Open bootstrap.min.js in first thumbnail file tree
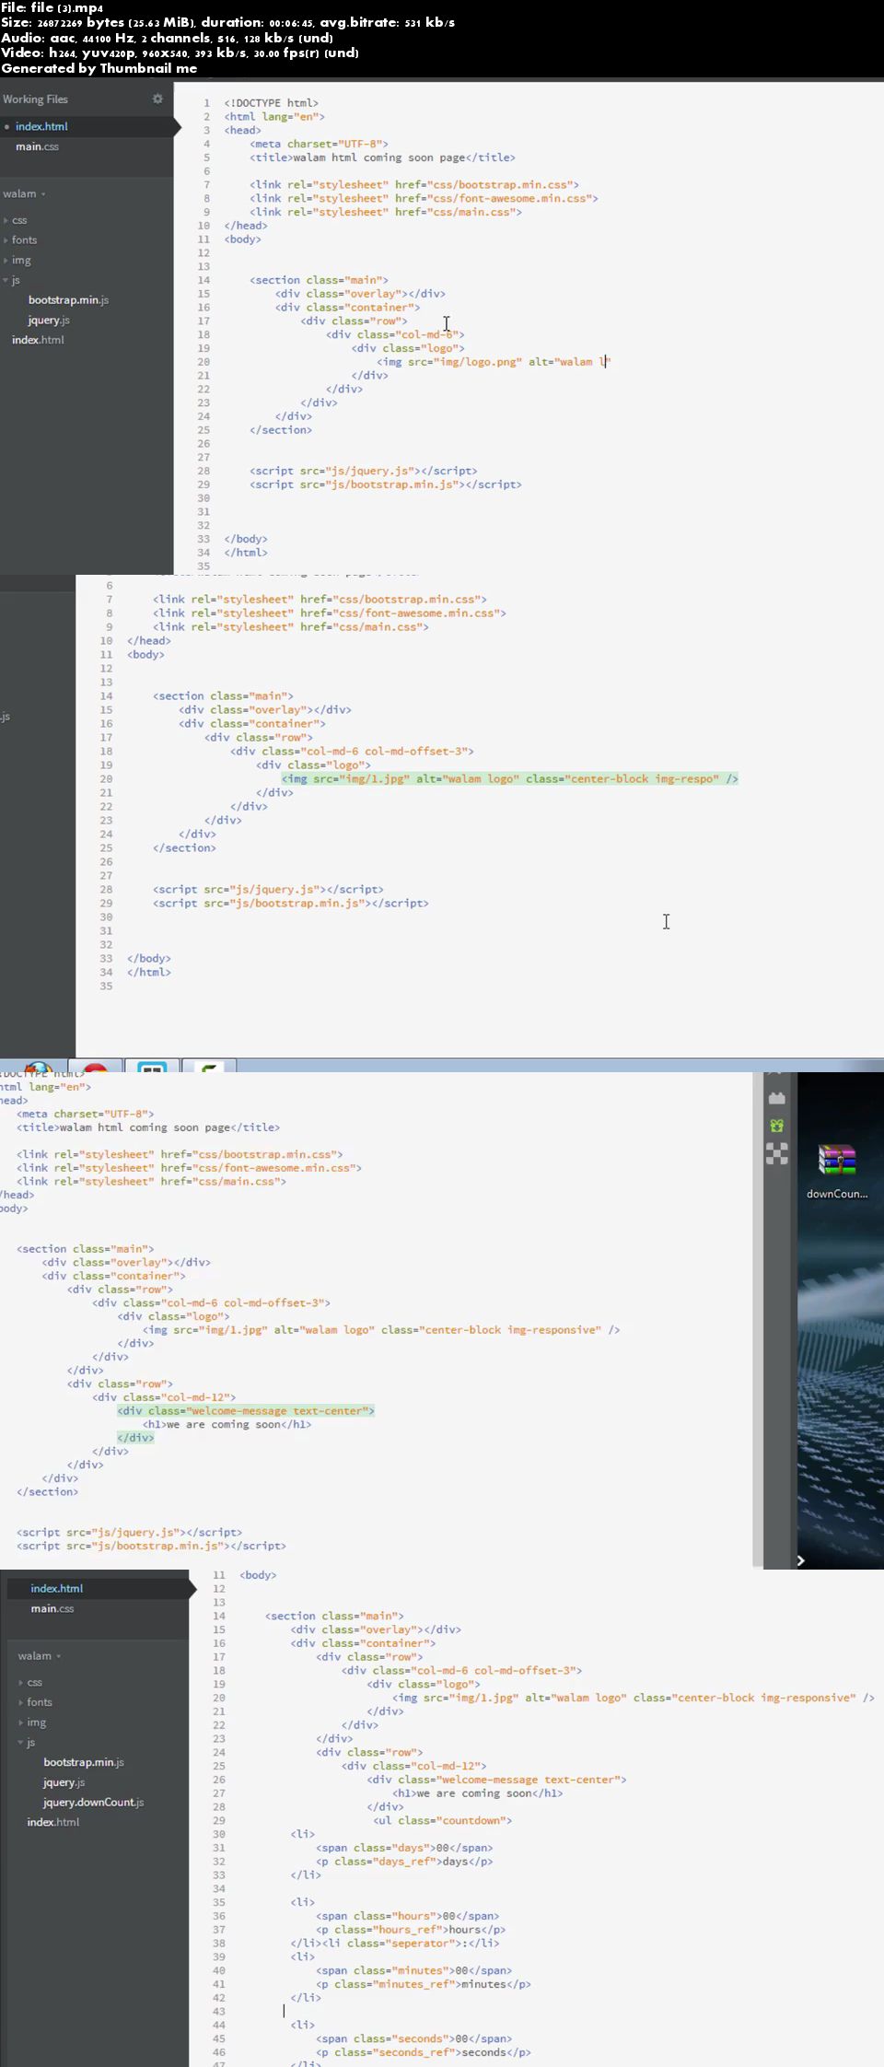 click(68, 300)
